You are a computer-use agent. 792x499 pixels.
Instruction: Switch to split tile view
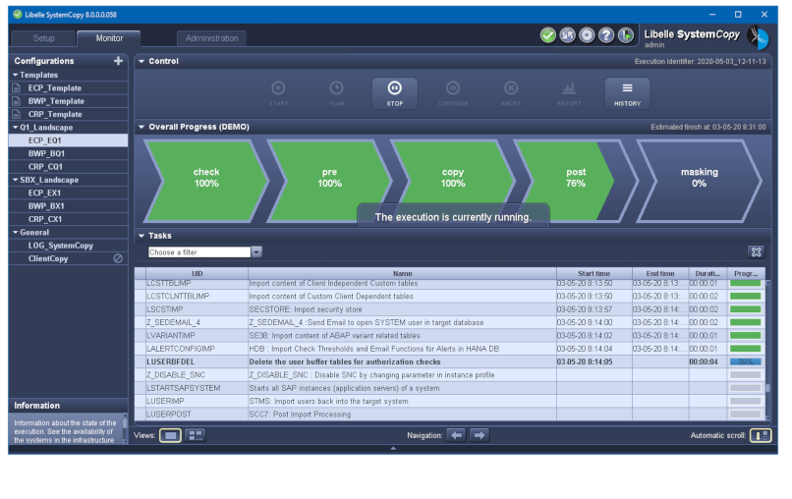(x=195, y=435)
